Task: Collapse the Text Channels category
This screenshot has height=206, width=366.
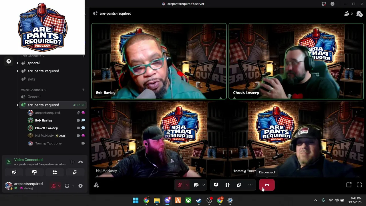Action: [32, 56]
